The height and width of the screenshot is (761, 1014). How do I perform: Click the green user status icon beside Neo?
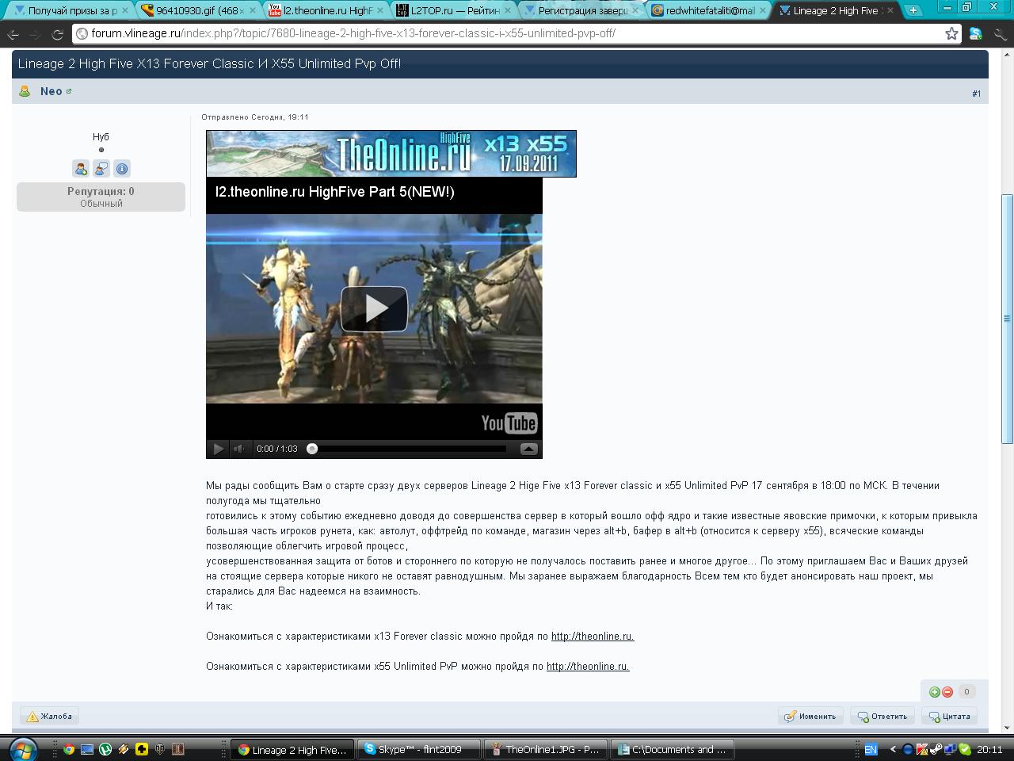(25, 91)
